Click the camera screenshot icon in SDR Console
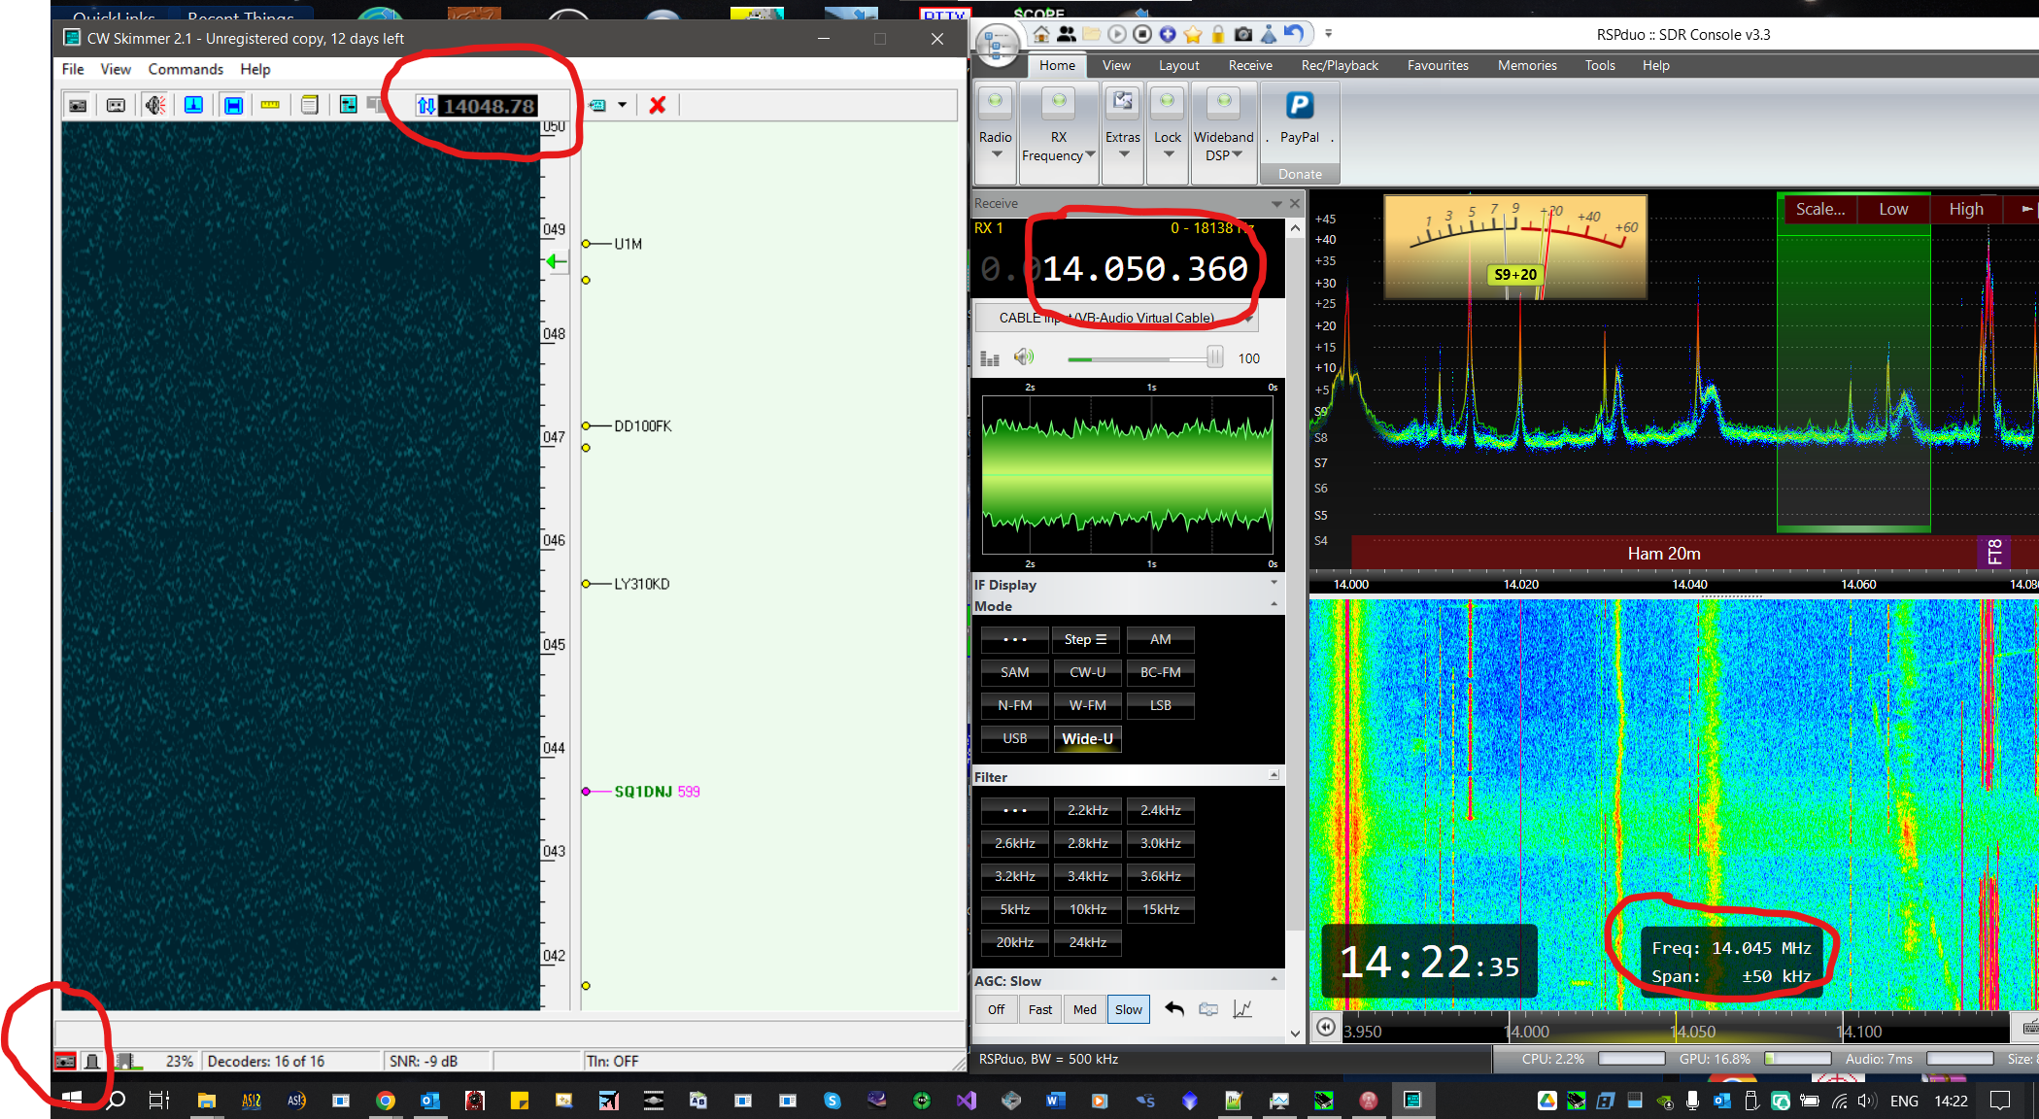The height and width of the screenshot is (1119, 2039). coord(1243,35)
